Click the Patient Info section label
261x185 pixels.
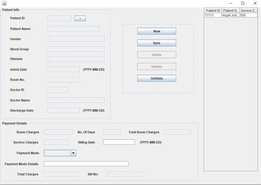11,10
